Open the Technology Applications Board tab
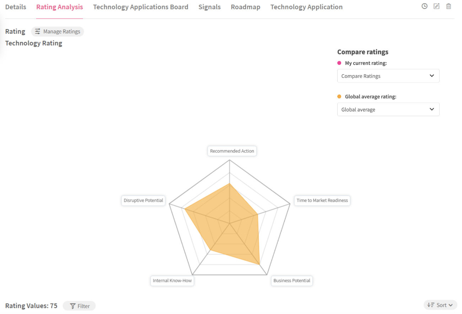The width and height of the screenshot is (462, 314). 141,7
